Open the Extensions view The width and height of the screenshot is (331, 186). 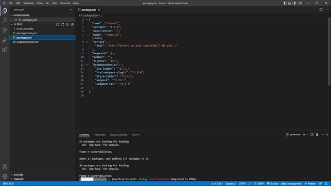click(x=5, y=50)
